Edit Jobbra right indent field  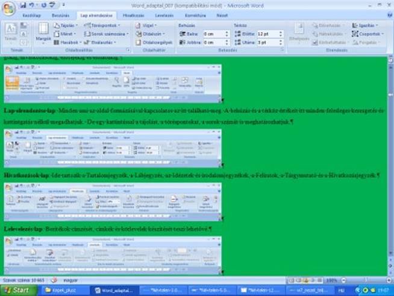213,43
